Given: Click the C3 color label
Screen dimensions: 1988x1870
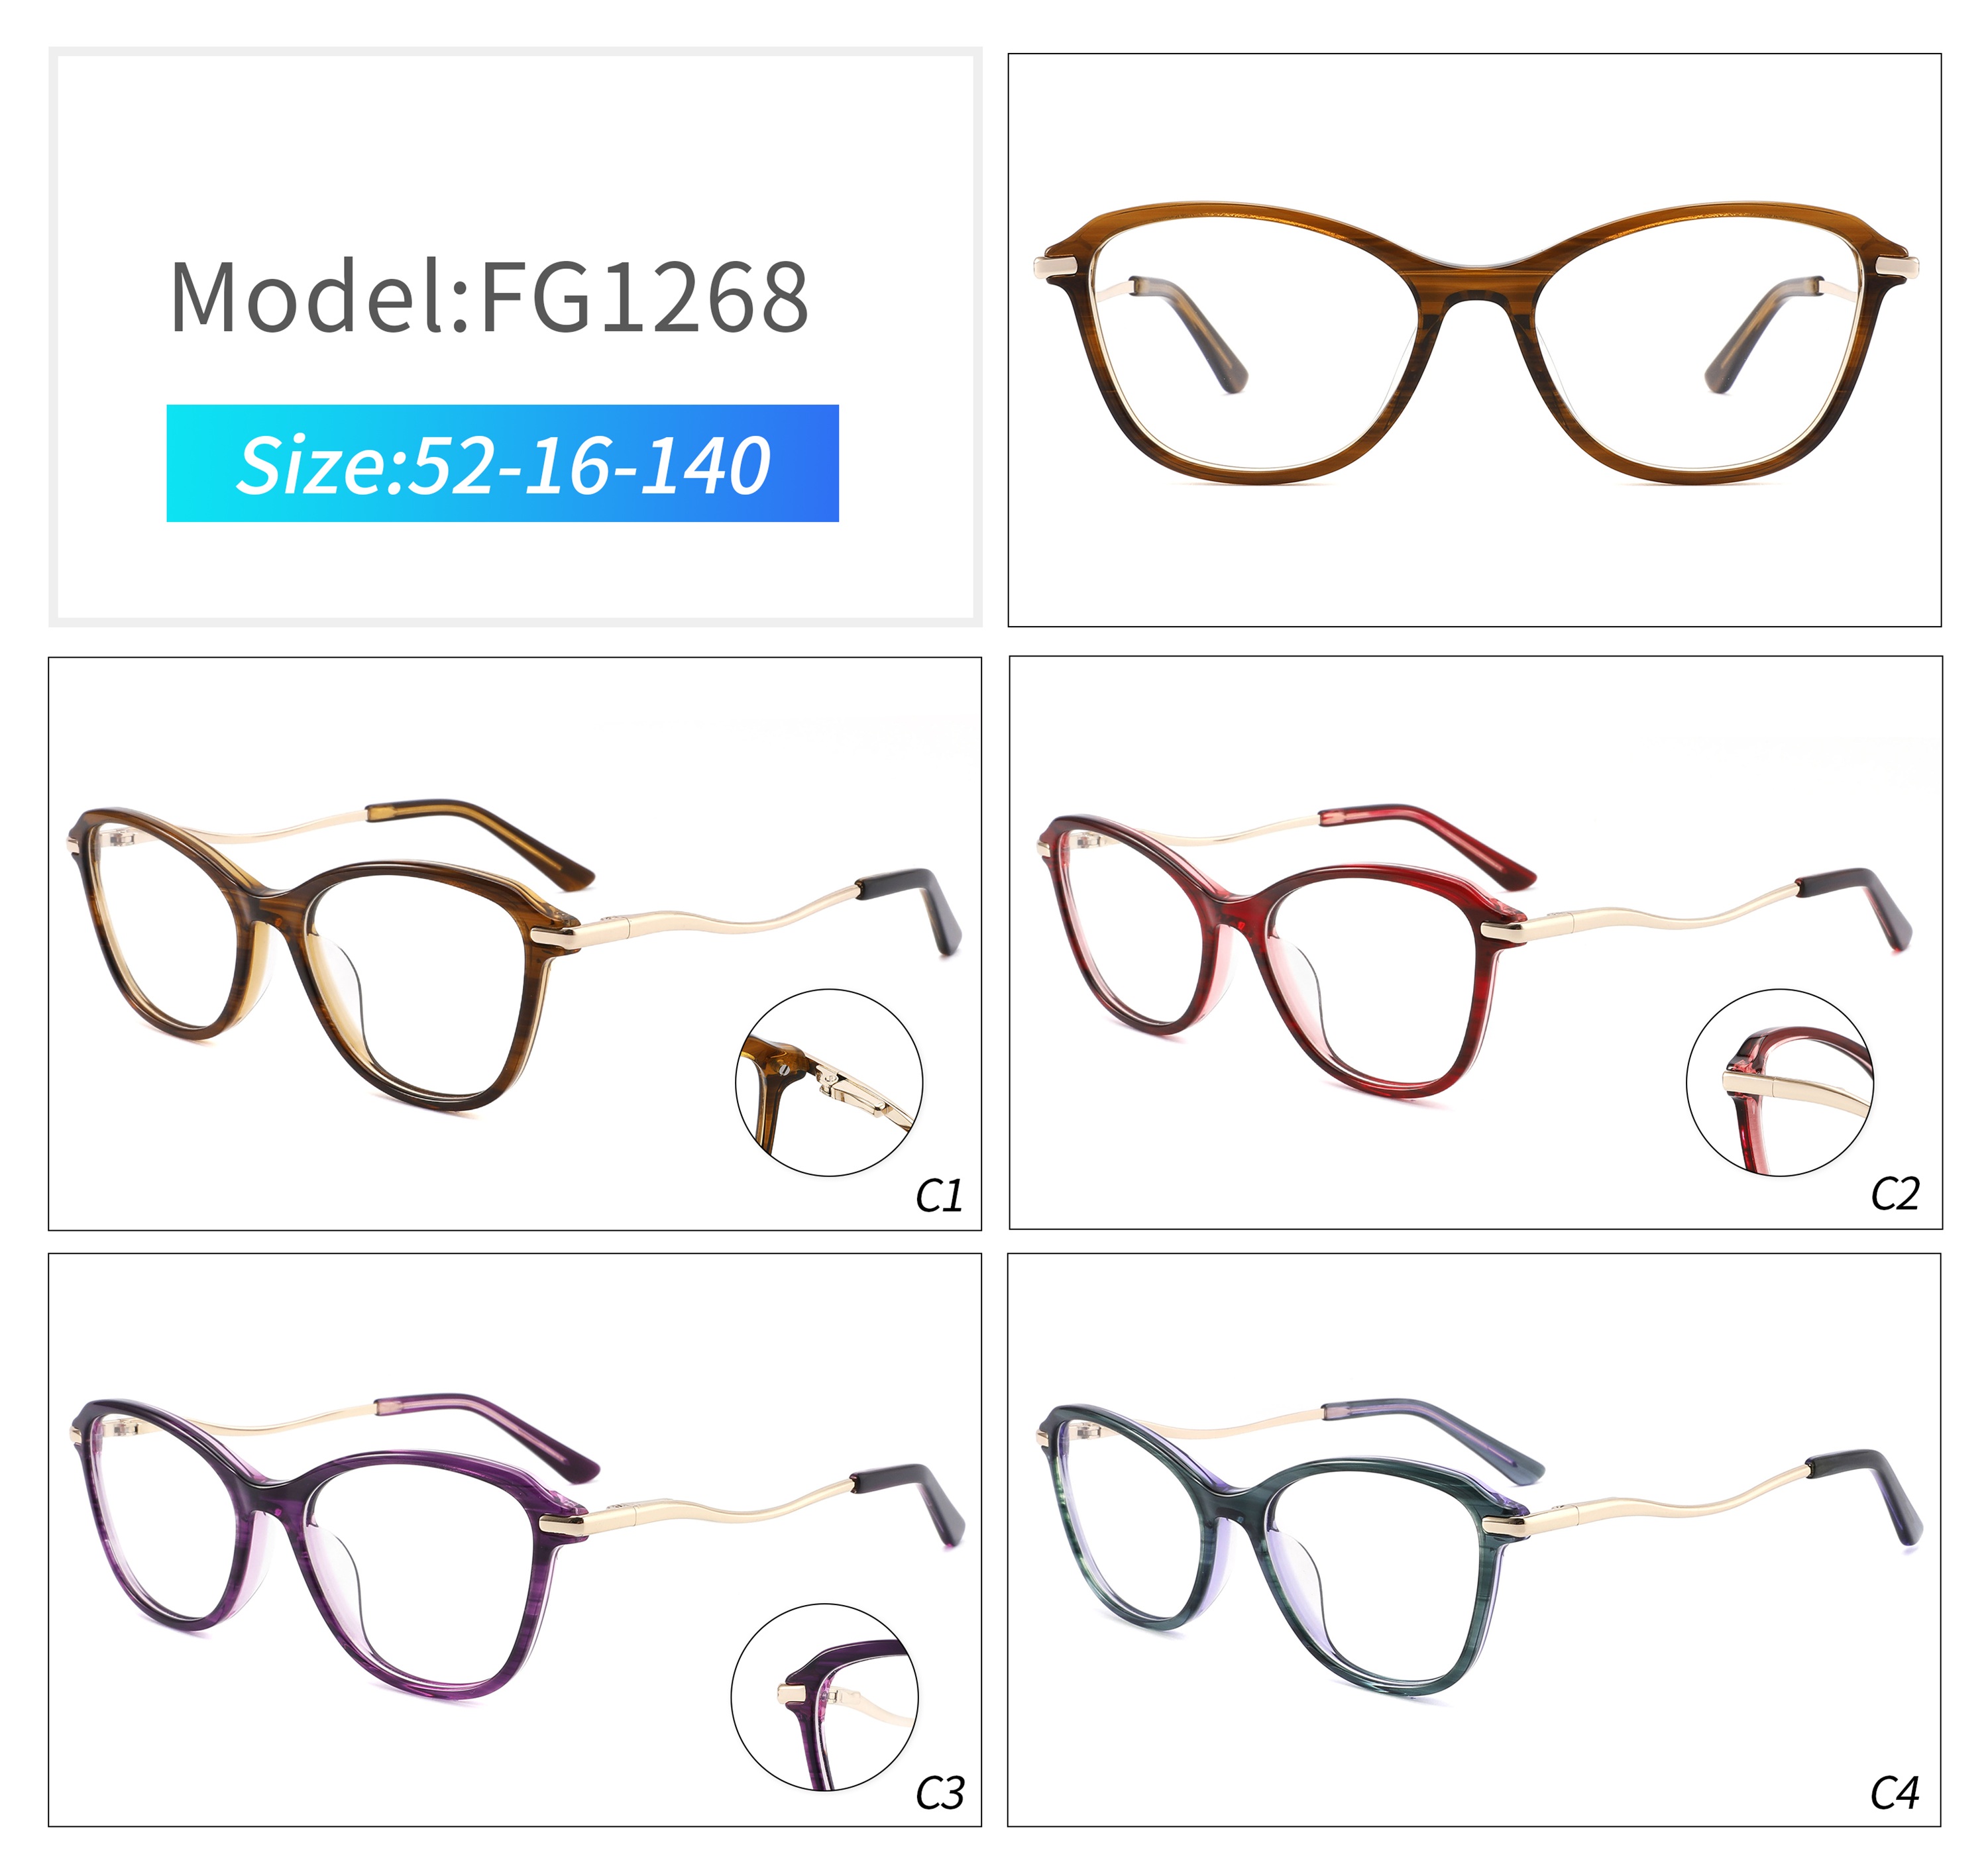Looking at the screenshot, I should tap(940, 1793).
